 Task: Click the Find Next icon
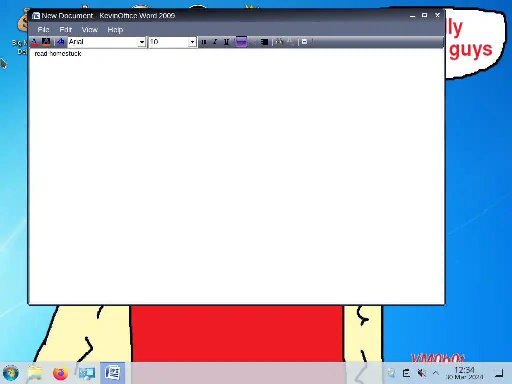[290, 42]
